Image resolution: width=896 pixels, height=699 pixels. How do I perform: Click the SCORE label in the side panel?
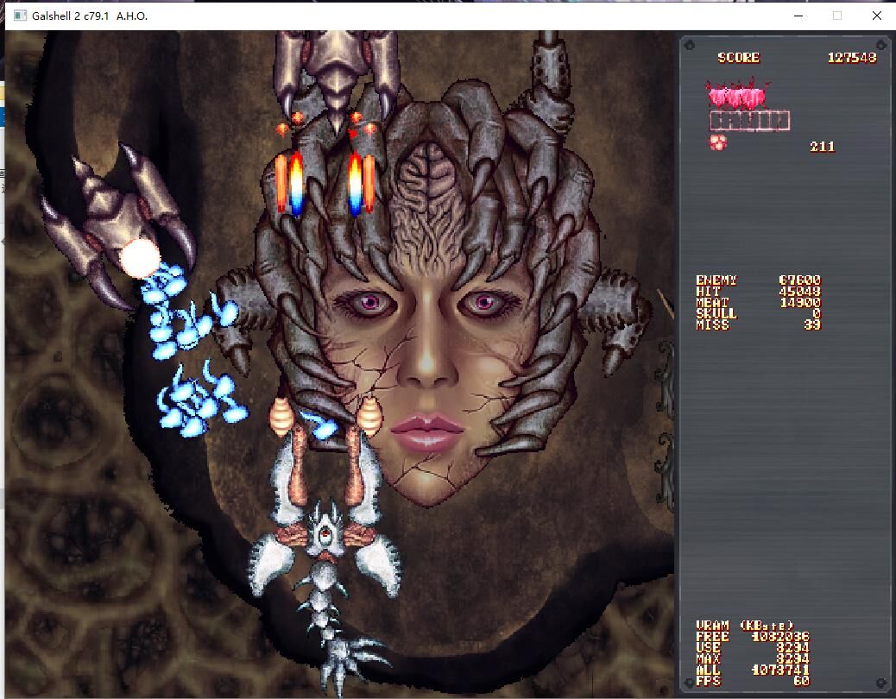point(738,58)
